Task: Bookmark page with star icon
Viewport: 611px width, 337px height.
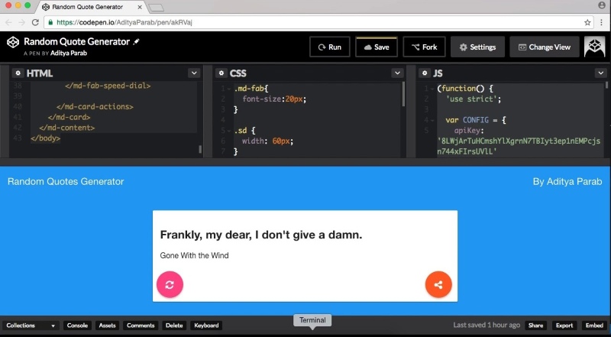Action: point(587,22)
